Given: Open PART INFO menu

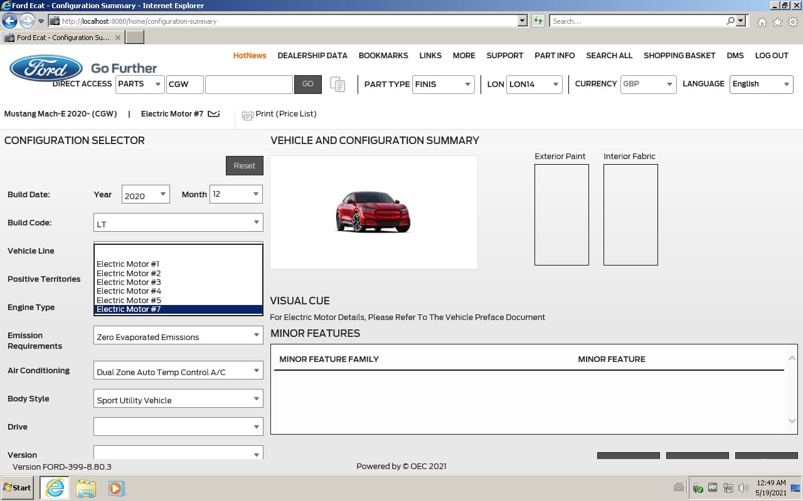Looking at the screenshot, I should [x=555, y=56].
